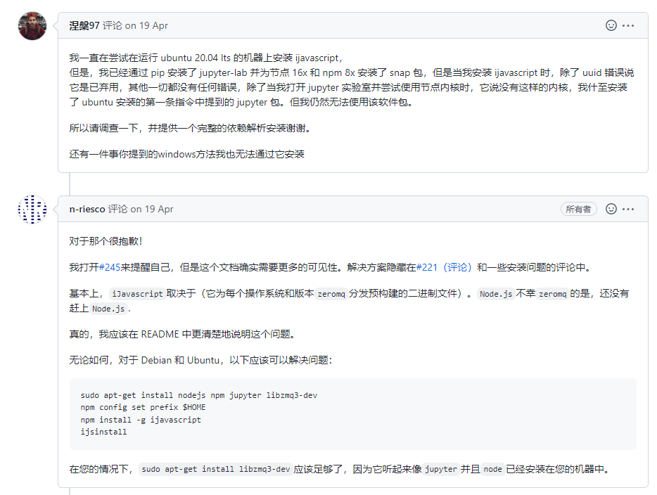Visit 涅槃97's username link

[x=84, y=24]
